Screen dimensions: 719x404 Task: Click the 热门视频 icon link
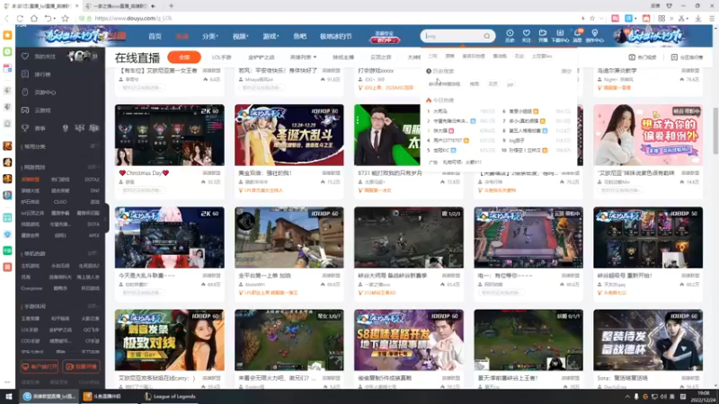click(x=643, y=57)
